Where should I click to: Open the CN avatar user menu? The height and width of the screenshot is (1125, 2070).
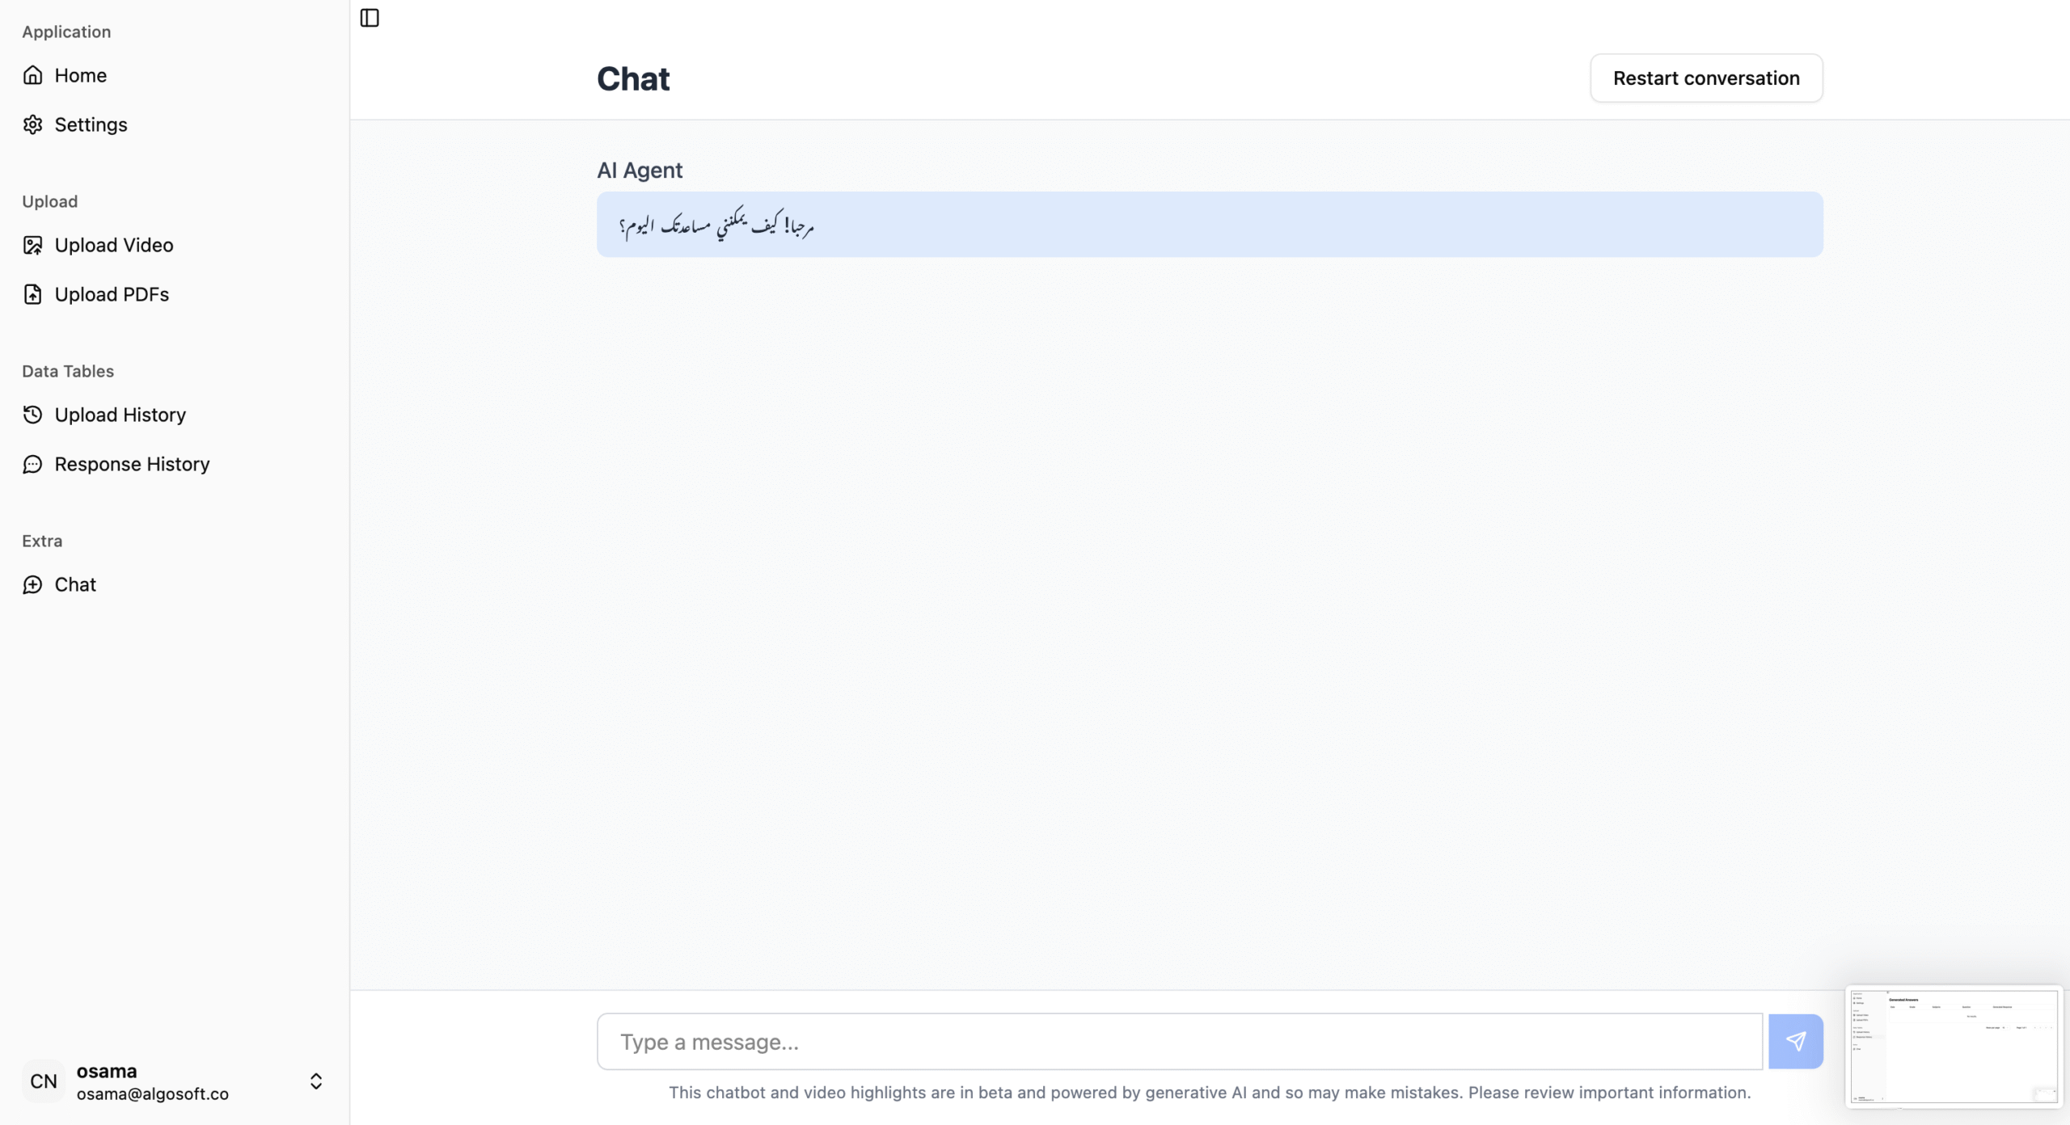pos(44,1081)
